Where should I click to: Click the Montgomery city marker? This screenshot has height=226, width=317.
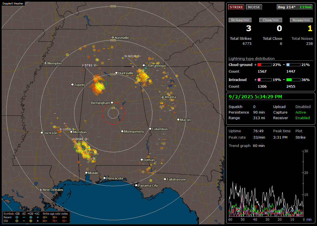[x=122, y=131]
